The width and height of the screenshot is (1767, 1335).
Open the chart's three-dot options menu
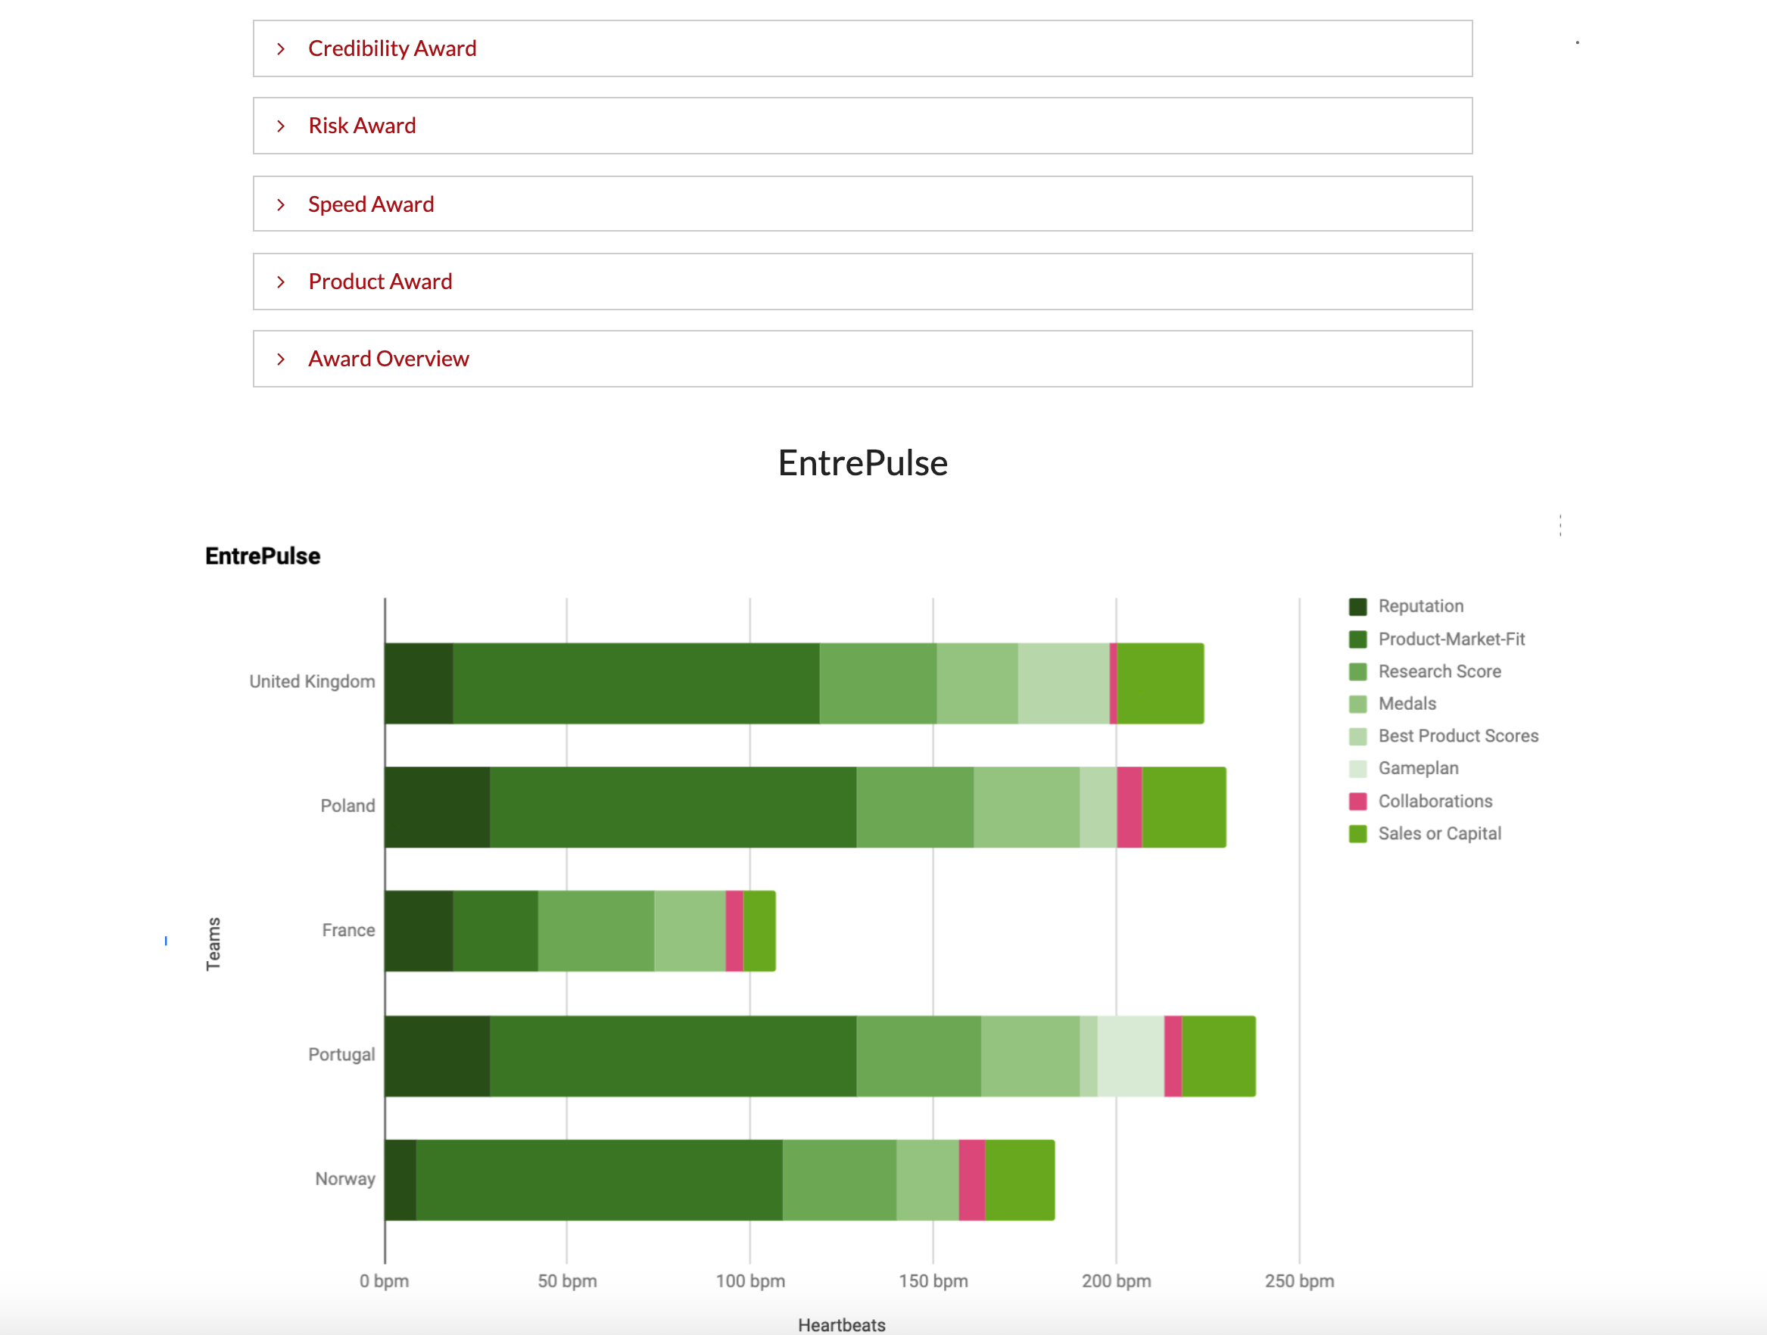[x=1560, y=525]
